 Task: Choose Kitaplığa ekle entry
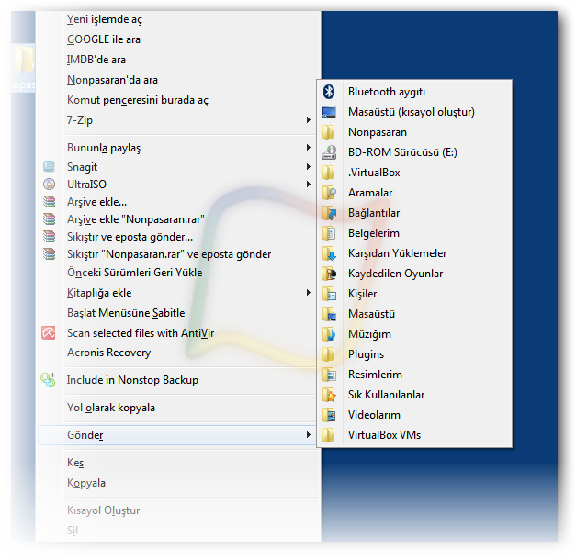coord(99,293)
